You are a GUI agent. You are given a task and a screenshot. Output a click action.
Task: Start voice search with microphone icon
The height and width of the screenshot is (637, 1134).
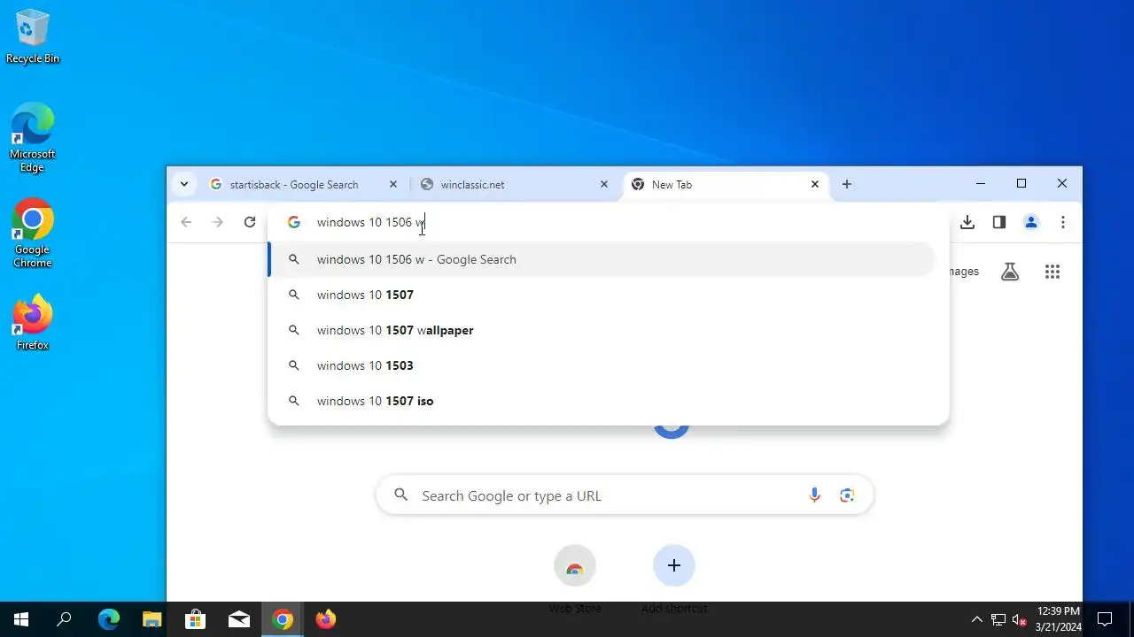click(x=814, y=495)
